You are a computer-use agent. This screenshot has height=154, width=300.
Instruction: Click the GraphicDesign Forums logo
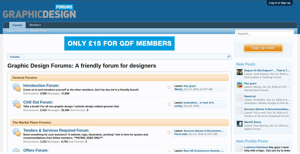pos(39,11)
